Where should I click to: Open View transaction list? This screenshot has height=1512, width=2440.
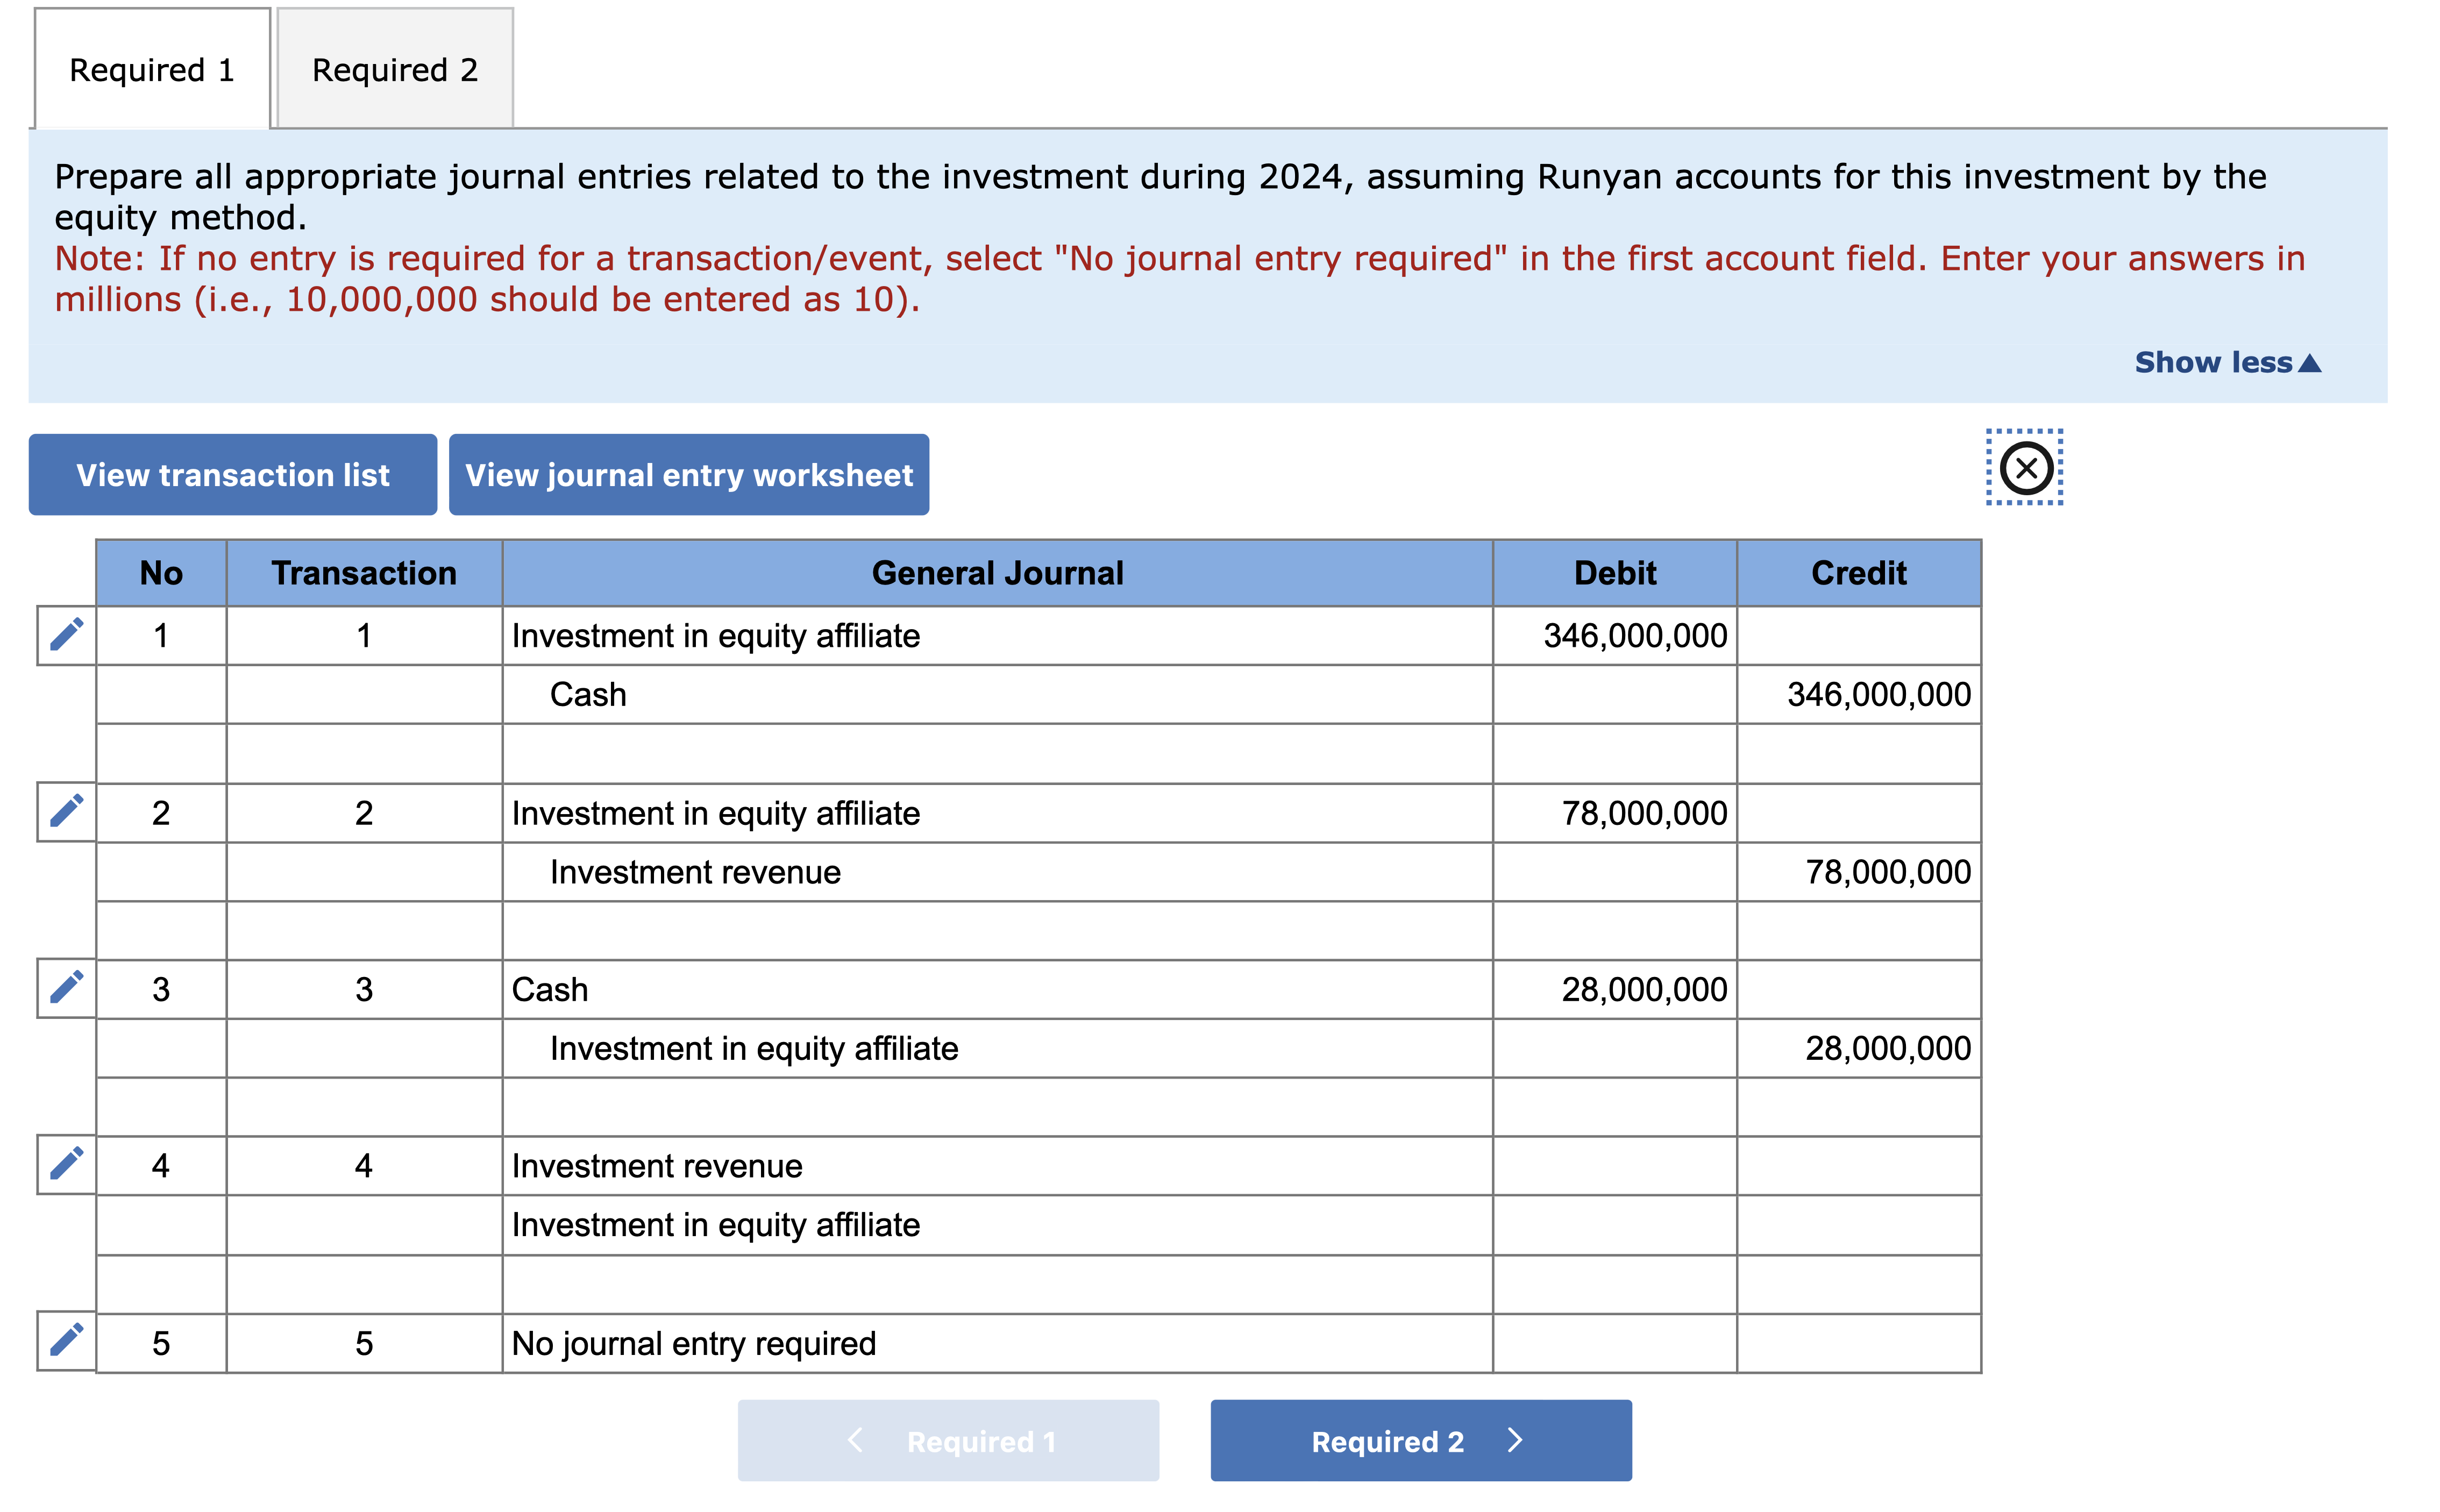tap(233, 475)
